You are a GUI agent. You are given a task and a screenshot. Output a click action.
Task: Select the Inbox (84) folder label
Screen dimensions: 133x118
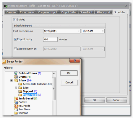(x=25, y=80)
